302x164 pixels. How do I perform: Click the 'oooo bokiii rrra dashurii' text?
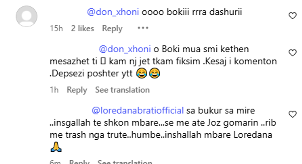point(192,12)
